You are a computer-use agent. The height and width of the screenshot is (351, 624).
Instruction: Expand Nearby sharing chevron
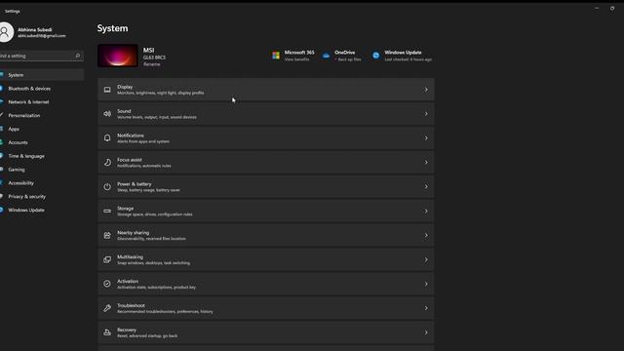point(426,235)
